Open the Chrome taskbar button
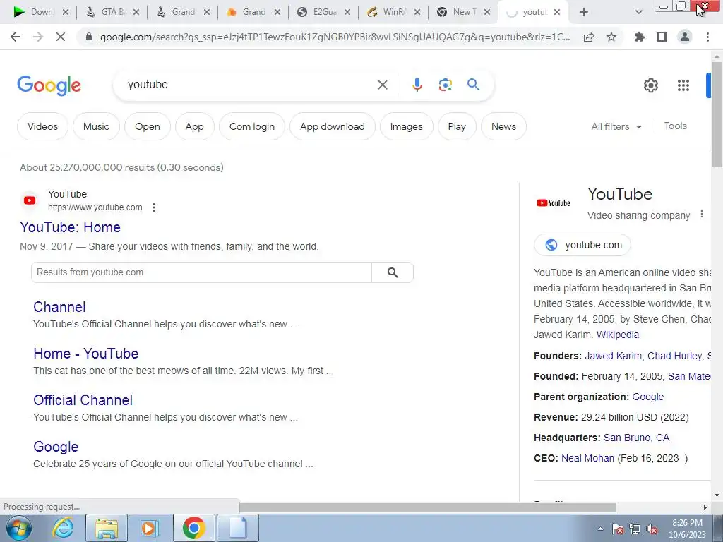This screenshot has width=723, height=542. pos(193,528)
